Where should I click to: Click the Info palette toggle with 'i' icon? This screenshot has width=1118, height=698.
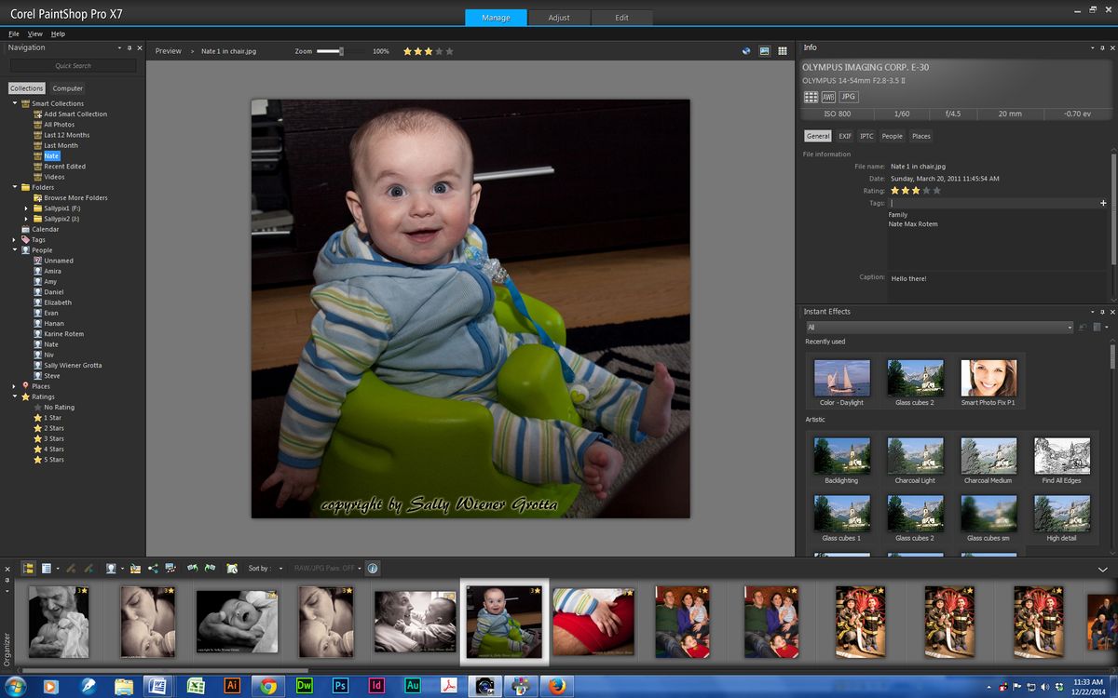pos(372,568)
